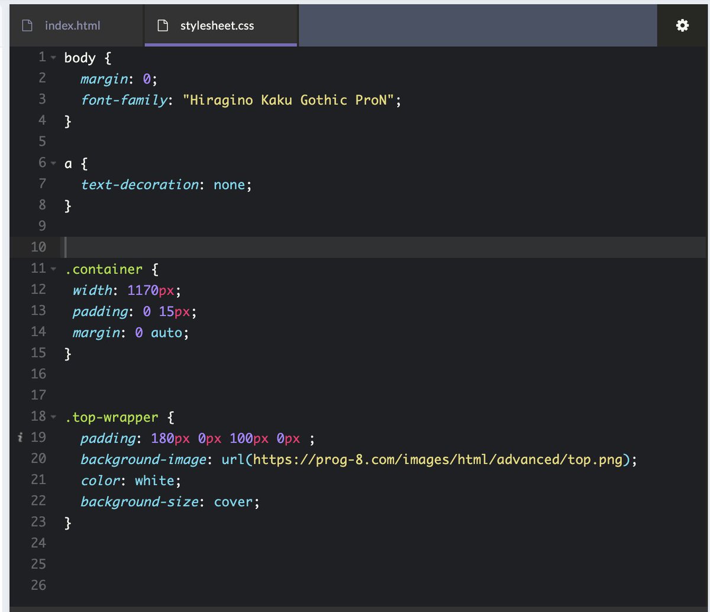This screenshot has height=612, width=710.
Task: Fold the .top-wrapper rule at line 18
Action: click(x=53, y=417)
